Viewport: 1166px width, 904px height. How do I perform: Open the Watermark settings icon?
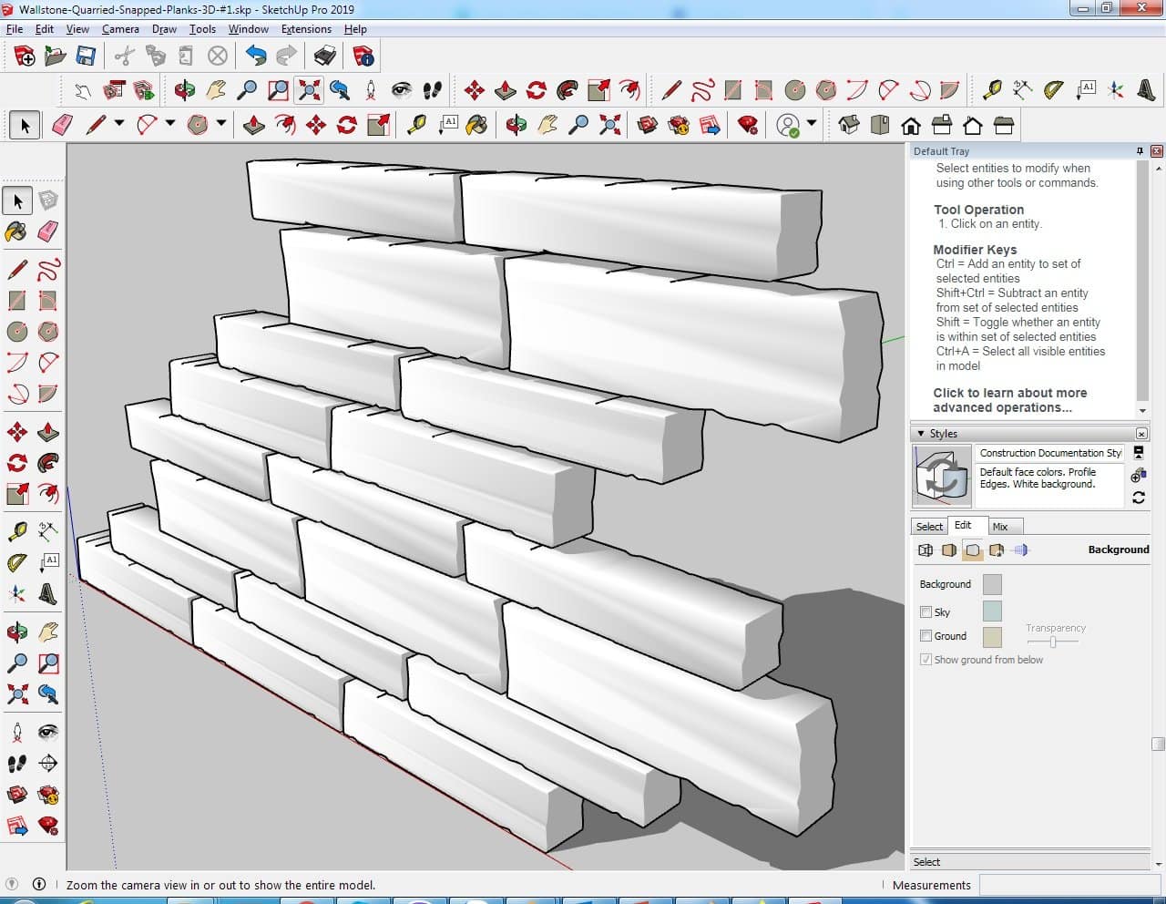coord(997,550)
